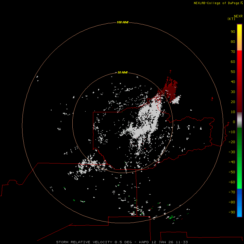Click the -60 scale label
This screenshot has height=244, width=244.
pos(232,182)
